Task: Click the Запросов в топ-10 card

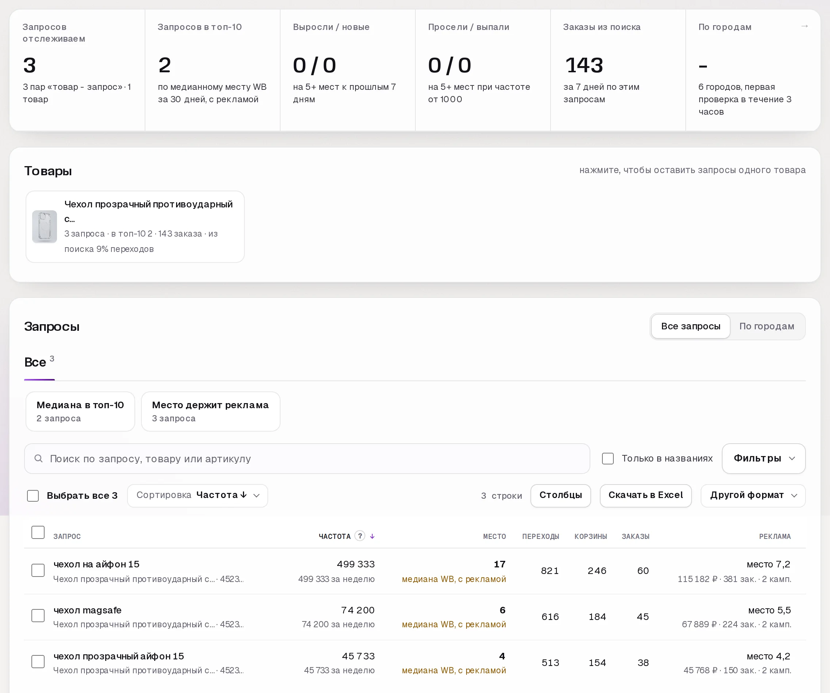Action: pos(213,70)
